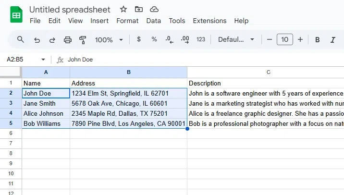Viewport: 344px width, 195px height.
Task: Activate the paint format tool
Action: [83, 40]
